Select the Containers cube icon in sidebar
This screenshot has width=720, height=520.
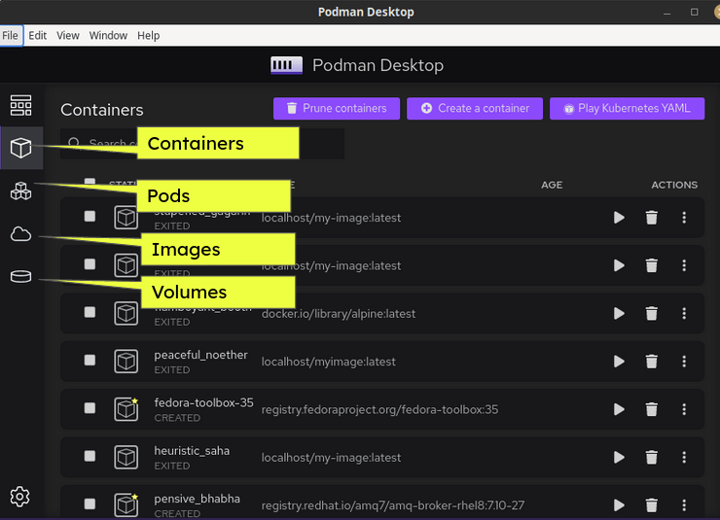(x=21, y=148)
